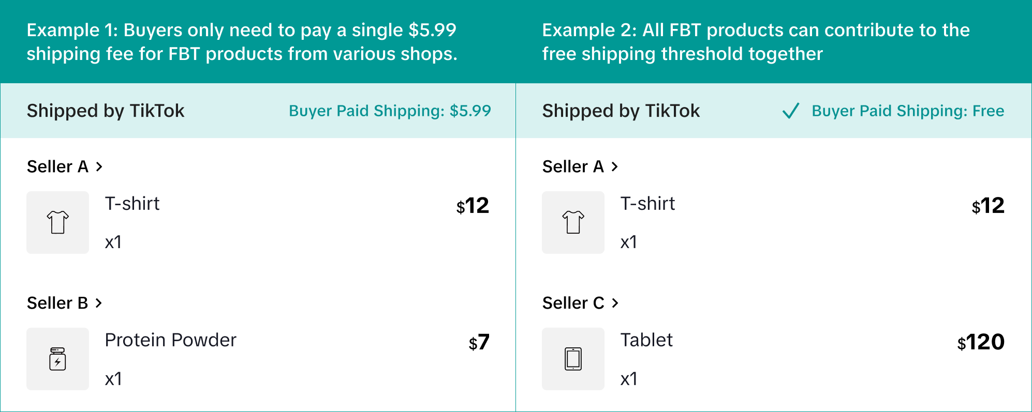Screen dimensions: 1032x412
Task: Click the Tablet device icon
Action: (x=573, y=359)
